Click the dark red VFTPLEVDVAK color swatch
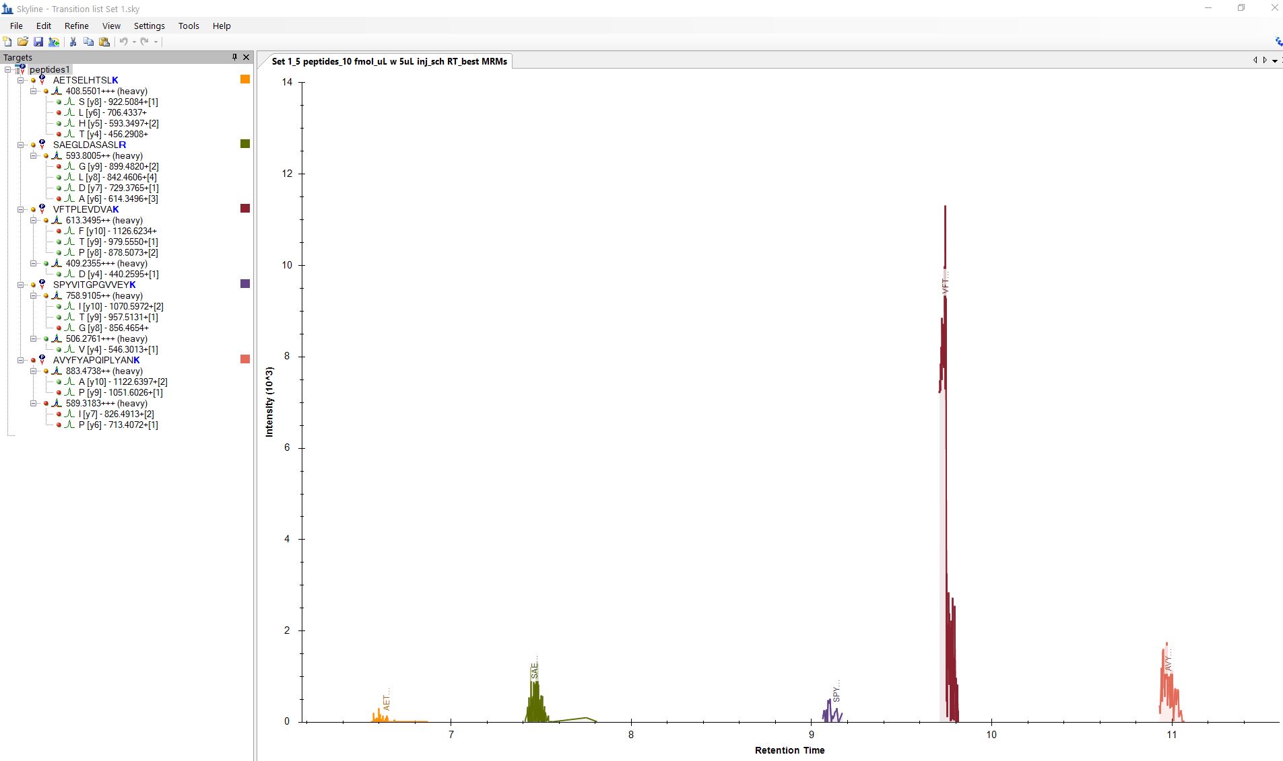 (x=245, y=209)
